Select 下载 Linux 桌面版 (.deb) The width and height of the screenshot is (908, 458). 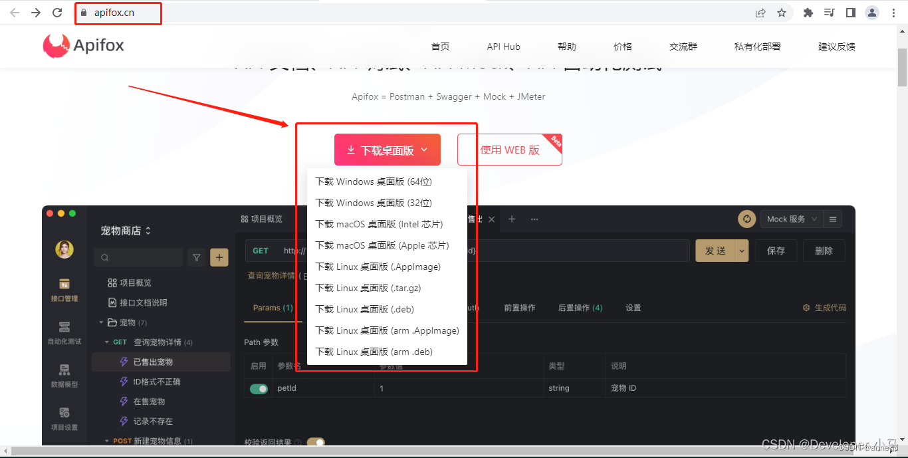point(388,309)
